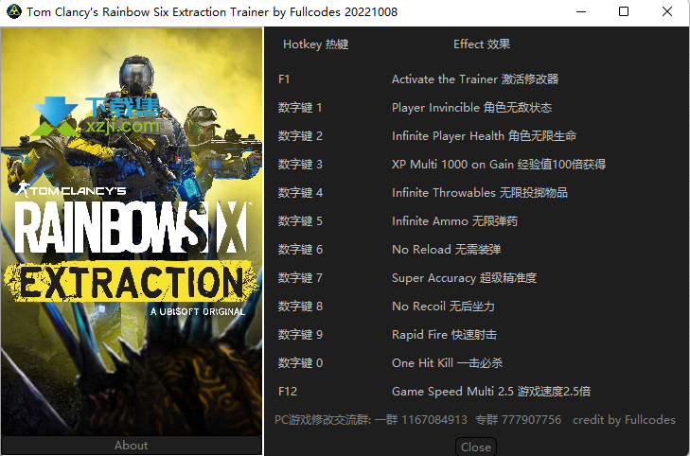Select the No Reload effect
The image size is (690, 456).
pos(446,250)
